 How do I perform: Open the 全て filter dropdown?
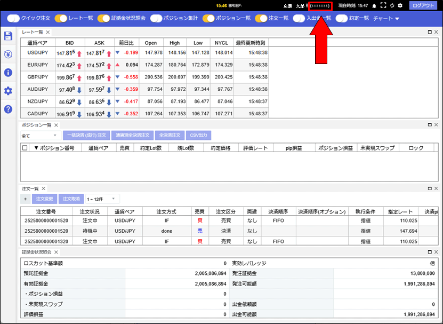(x=40, y=136)
